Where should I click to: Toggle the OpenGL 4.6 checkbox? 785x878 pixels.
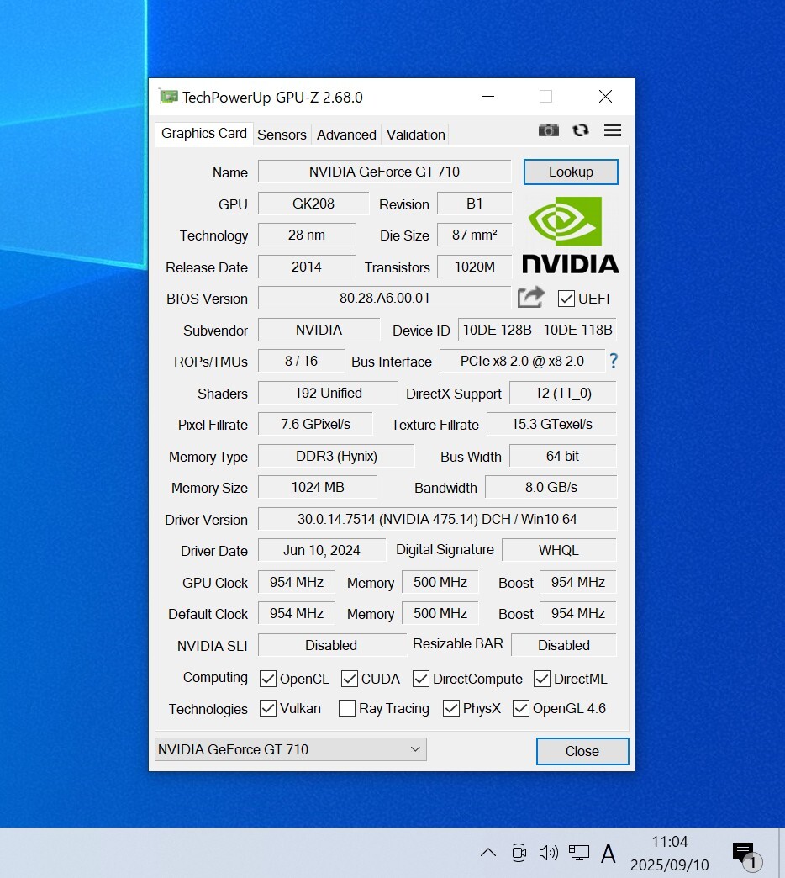tap(521, 708)
